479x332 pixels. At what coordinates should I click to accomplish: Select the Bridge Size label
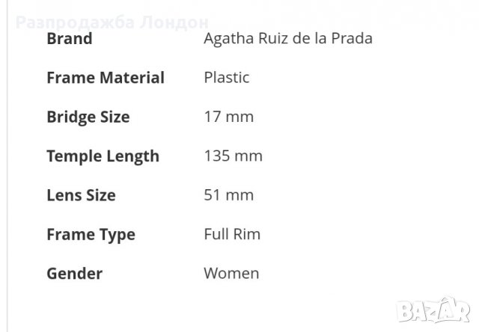tap(88, 117)
